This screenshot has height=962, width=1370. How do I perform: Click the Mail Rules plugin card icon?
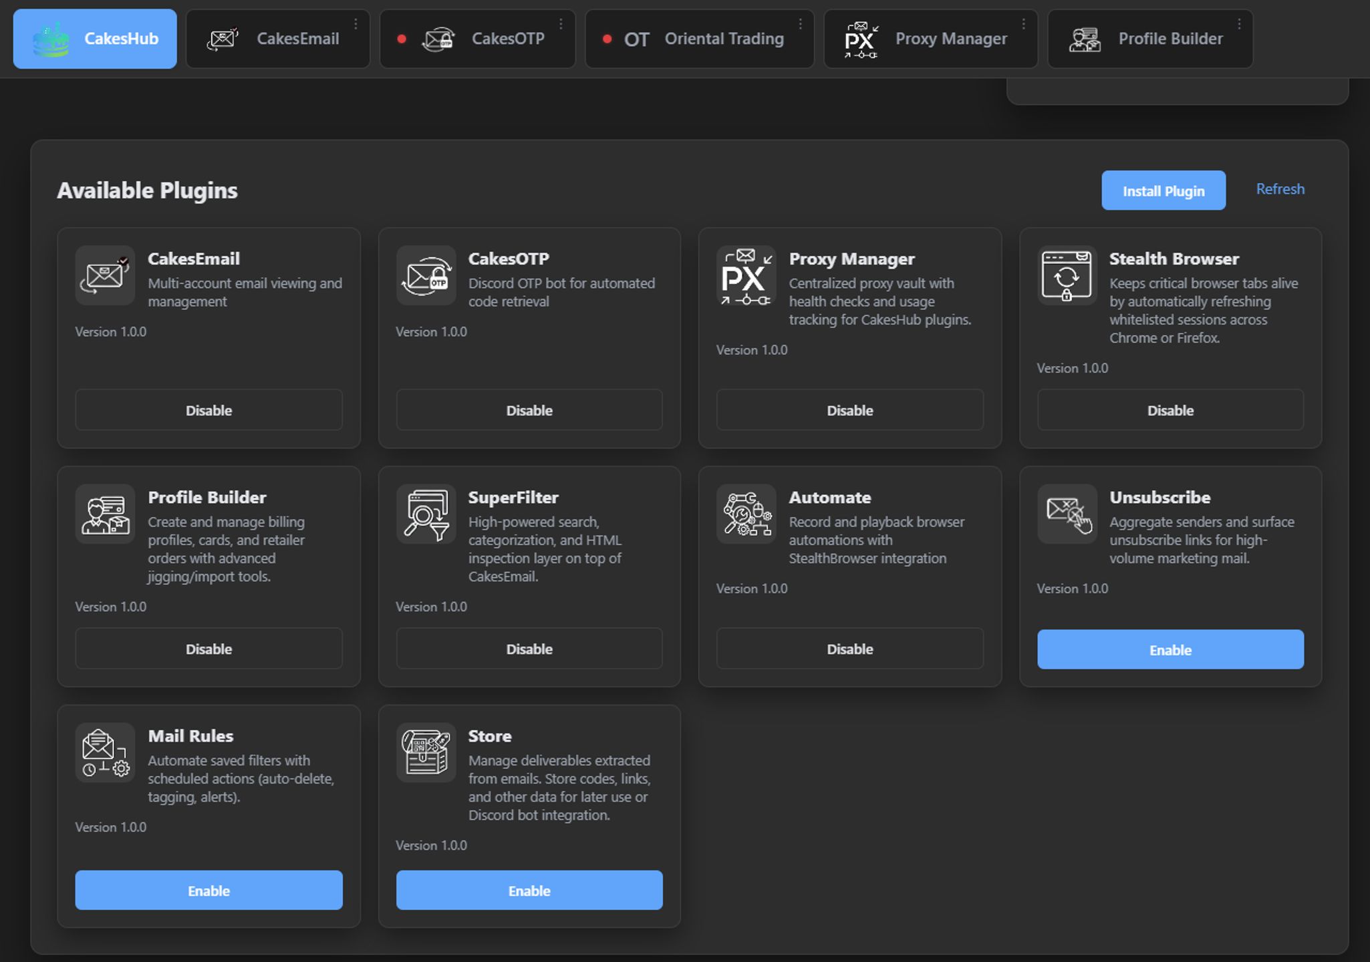(105, 752)
